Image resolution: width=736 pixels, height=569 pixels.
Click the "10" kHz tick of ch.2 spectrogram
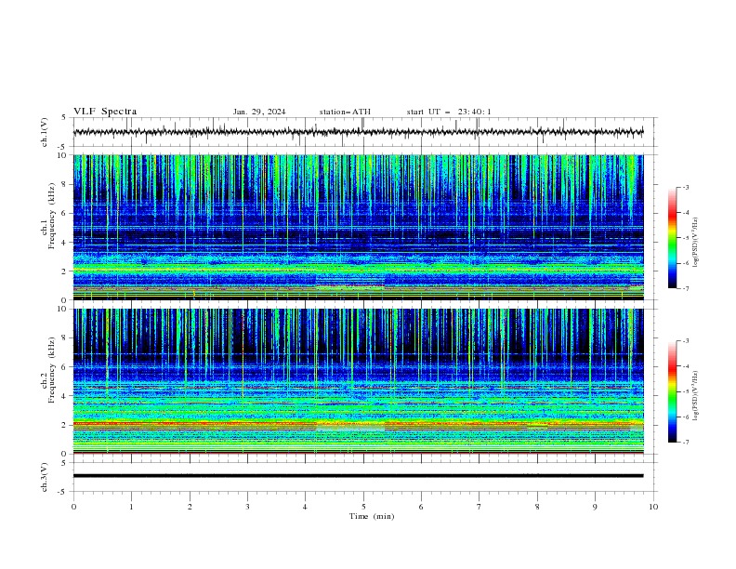[x=62, y=309]
